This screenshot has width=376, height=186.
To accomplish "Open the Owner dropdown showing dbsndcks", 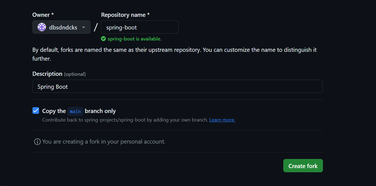I will click(x=61, y=27).
